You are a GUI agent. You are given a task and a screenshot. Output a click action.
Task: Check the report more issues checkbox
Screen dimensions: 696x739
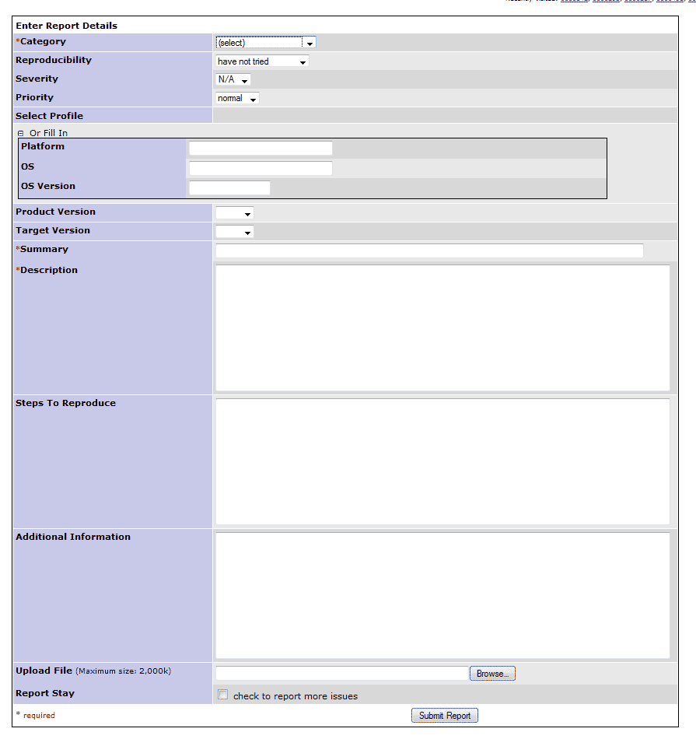point(223,694)
